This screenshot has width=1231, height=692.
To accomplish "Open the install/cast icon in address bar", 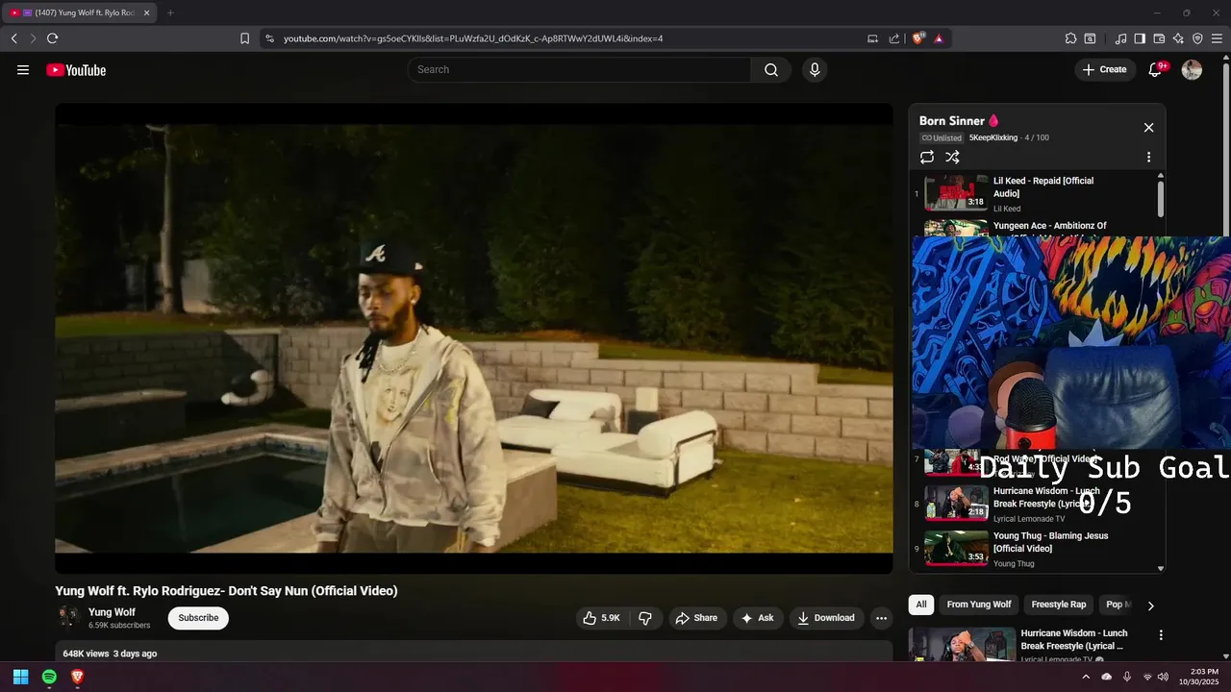I will coord(872,38).
